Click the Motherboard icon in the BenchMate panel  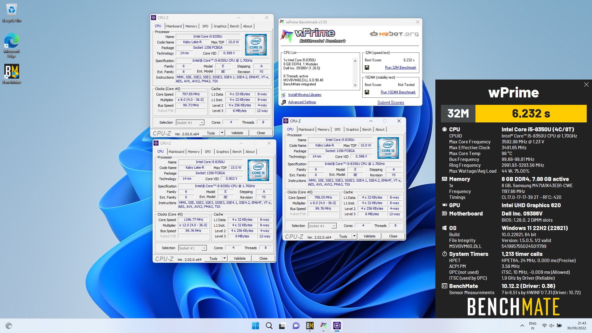point(444,213)
